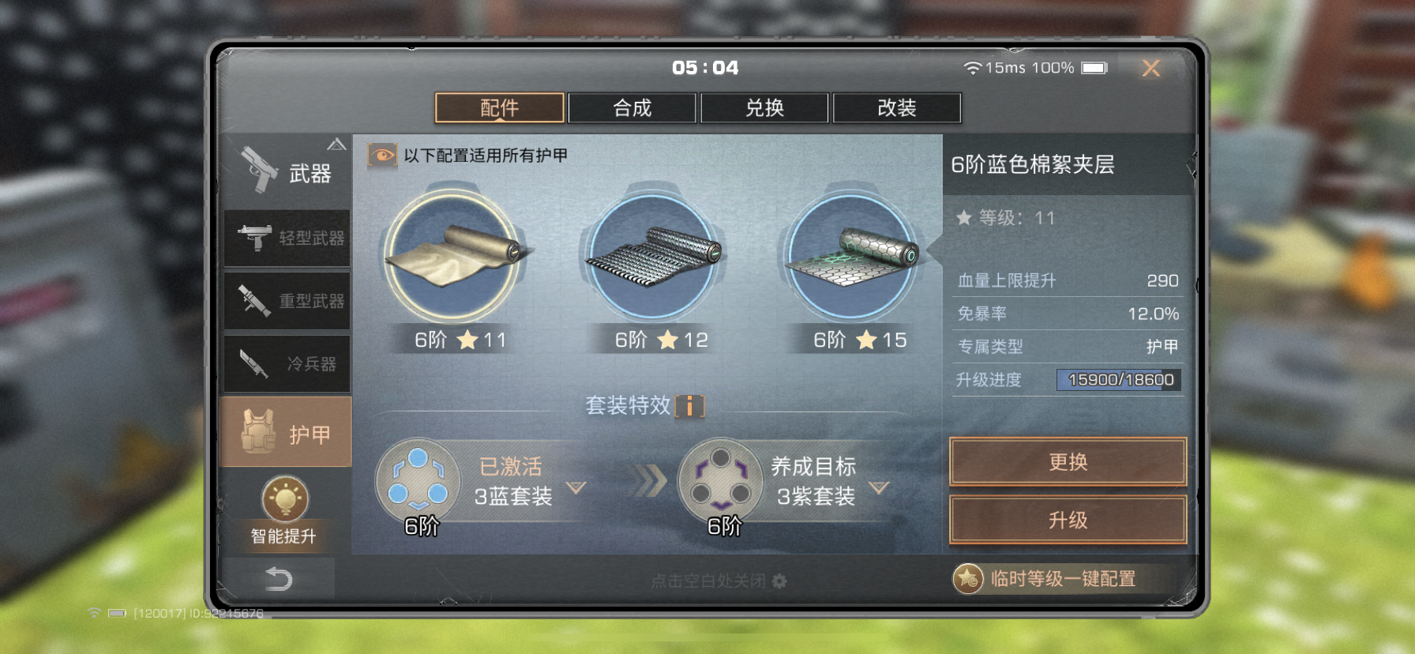Open the 重型武器 category

pos(287,301)
